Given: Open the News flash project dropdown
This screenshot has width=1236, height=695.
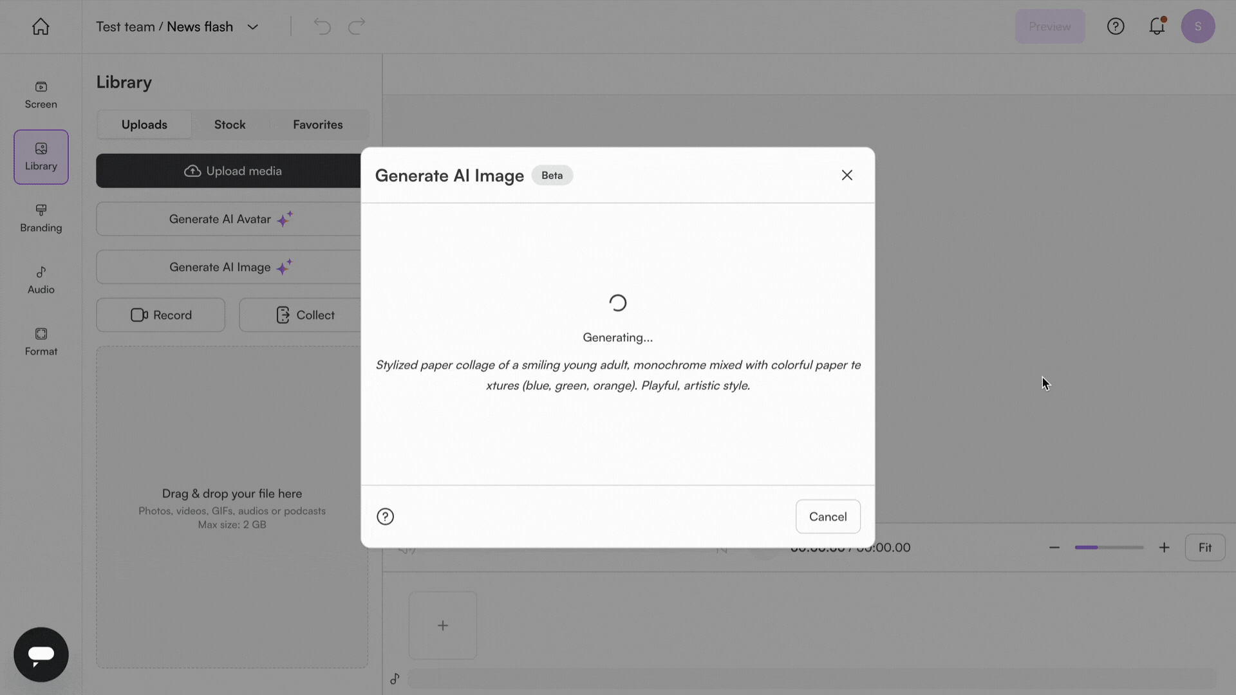Looking at the screenshot, I should [253, 26].
